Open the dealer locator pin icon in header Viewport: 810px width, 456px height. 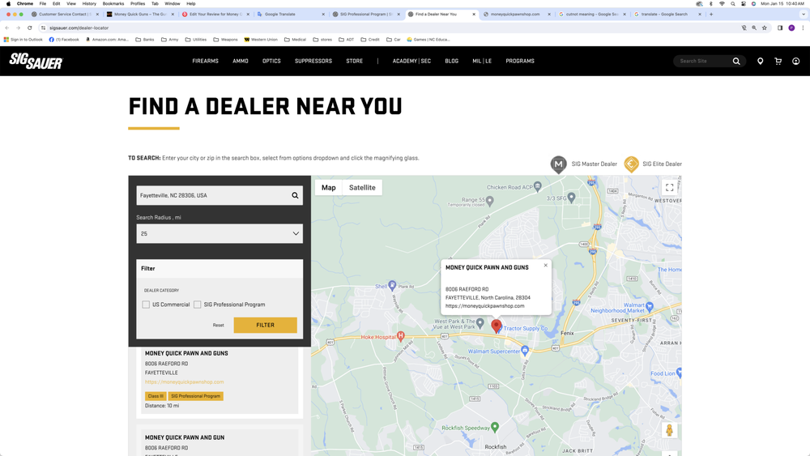pos(760,62)
